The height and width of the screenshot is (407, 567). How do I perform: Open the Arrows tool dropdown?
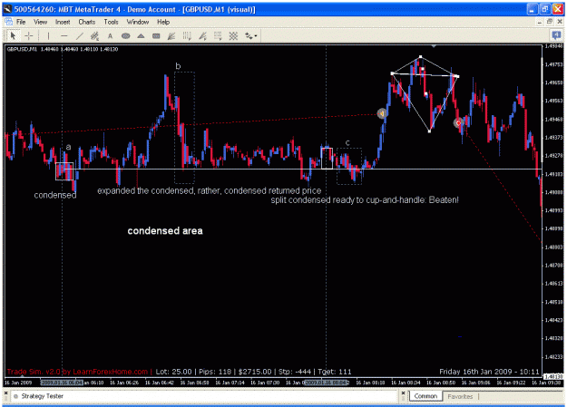pos(250,35)
